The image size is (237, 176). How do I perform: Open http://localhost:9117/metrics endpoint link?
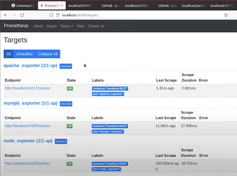pos(27,88)
